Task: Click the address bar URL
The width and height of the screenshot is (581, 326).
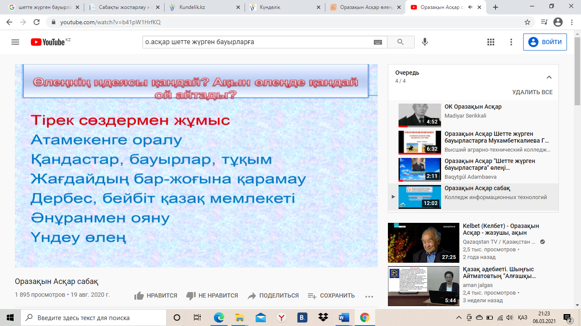Action: click(111, 22)
